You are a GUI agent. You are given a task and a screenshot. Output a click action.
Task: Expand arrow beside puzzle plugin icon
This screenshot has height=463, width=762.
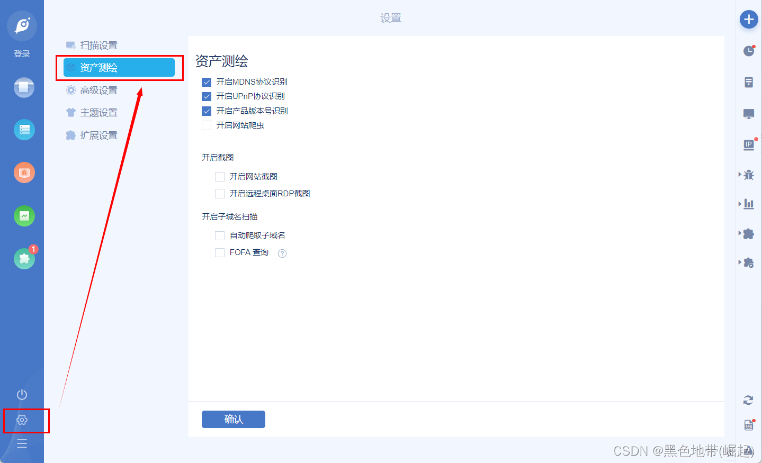tap(740, 233)
